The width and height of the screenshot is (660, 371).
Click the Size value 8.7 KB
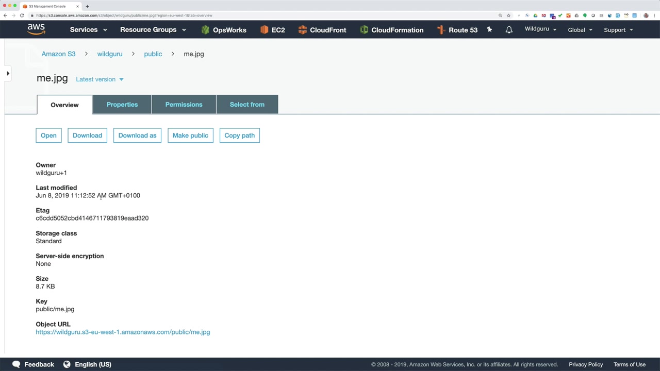tap(45, 286)
